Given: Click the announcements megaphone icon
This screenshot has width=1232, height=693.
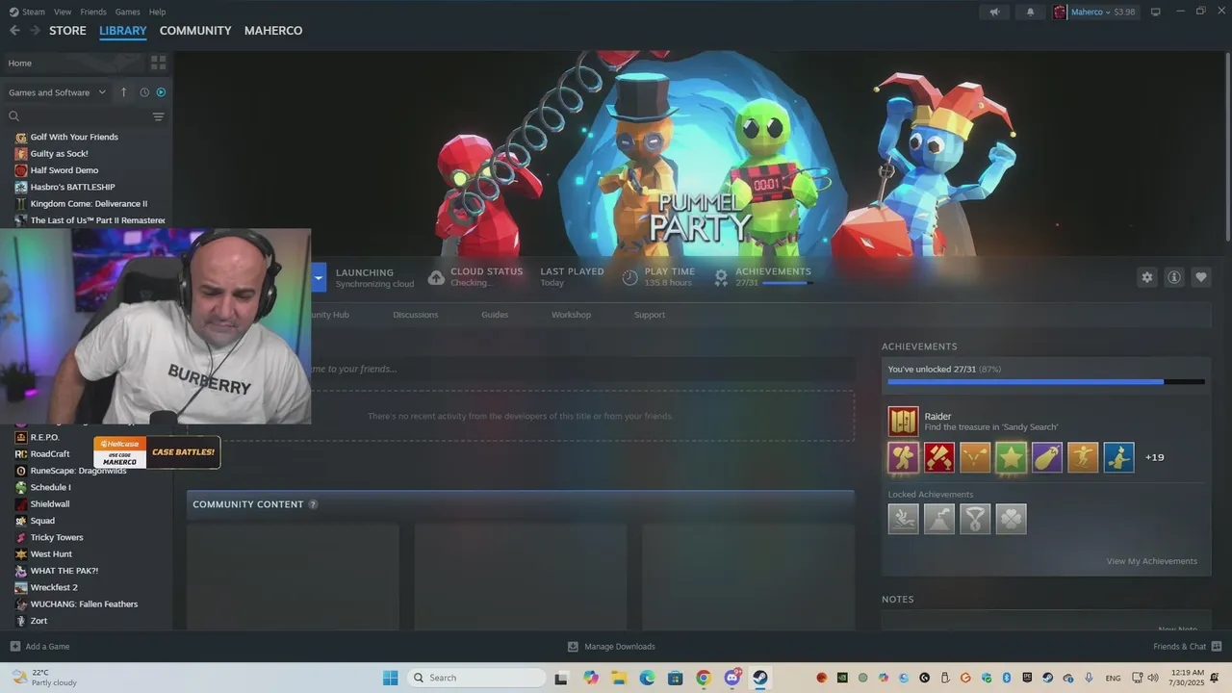Looking at the screenshot, I should point(994,12).
